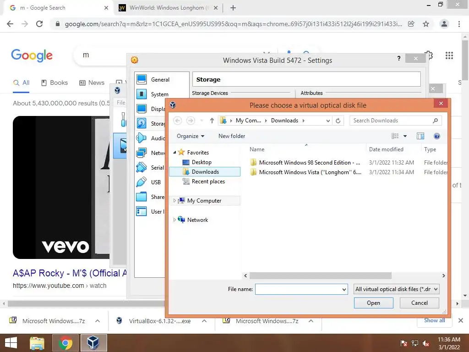
Task: Expand options for VirtualBox exe download
Action: click(x=204, y=321)
